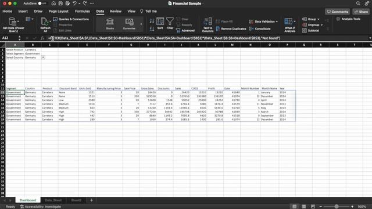This screenshot has height=209, width=372.
Task: Undo the last action
Action: point(74,3)
